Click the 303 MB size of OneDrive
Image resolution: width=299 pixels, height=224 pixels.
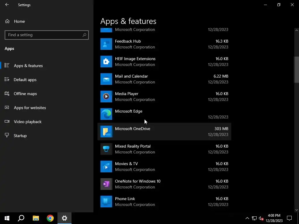[221, 129]
